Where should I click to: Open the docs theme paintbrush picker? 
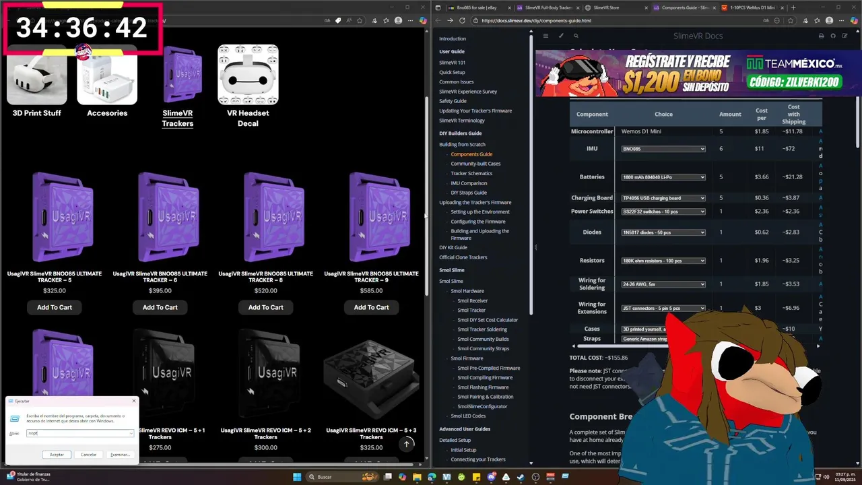pyautogui.click(x=561, y=36)
